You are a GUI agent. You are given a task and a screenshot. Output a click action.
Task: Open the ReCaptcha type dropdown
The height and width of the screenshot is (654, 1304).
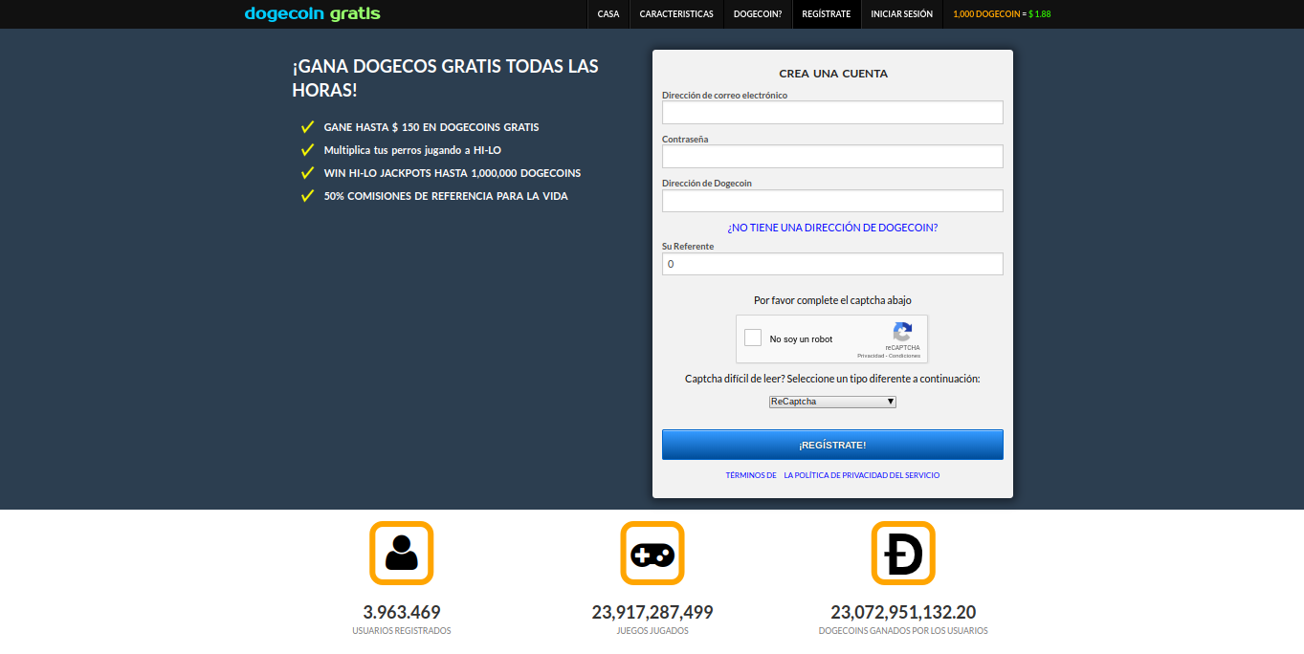[x=832, y=402]
